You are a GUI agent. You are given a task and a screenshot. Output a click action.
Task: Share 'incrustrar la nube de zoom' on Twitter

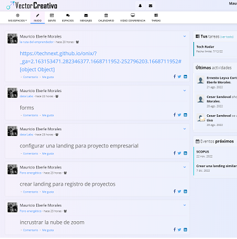click(179, 229)
